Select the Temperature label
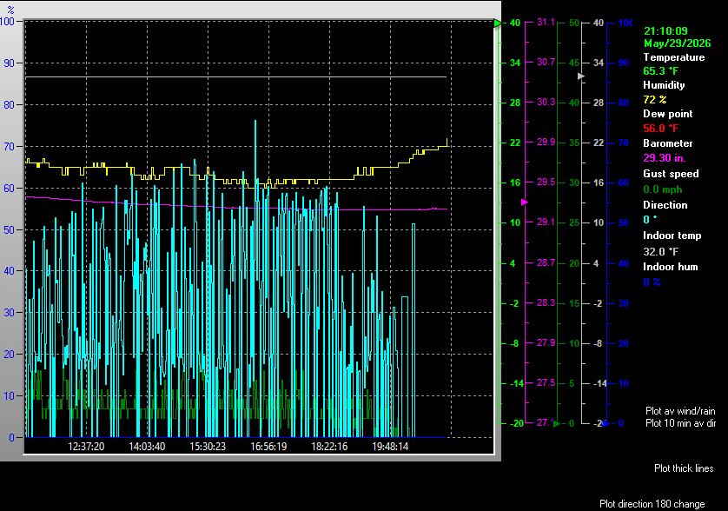Viewport: 728px width, 511px height. pyautogui.click(x=673, y=57)
